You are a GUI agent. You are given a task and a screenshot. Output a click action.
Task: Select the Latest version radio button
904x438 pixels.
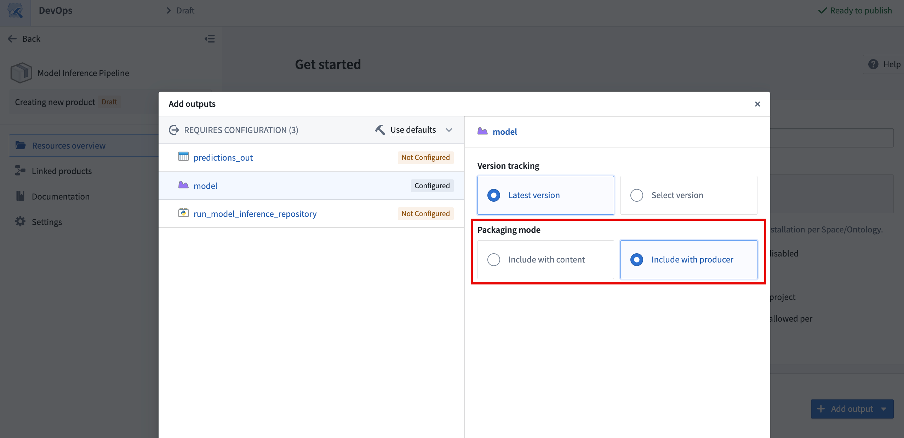click(x=493, y=195)
